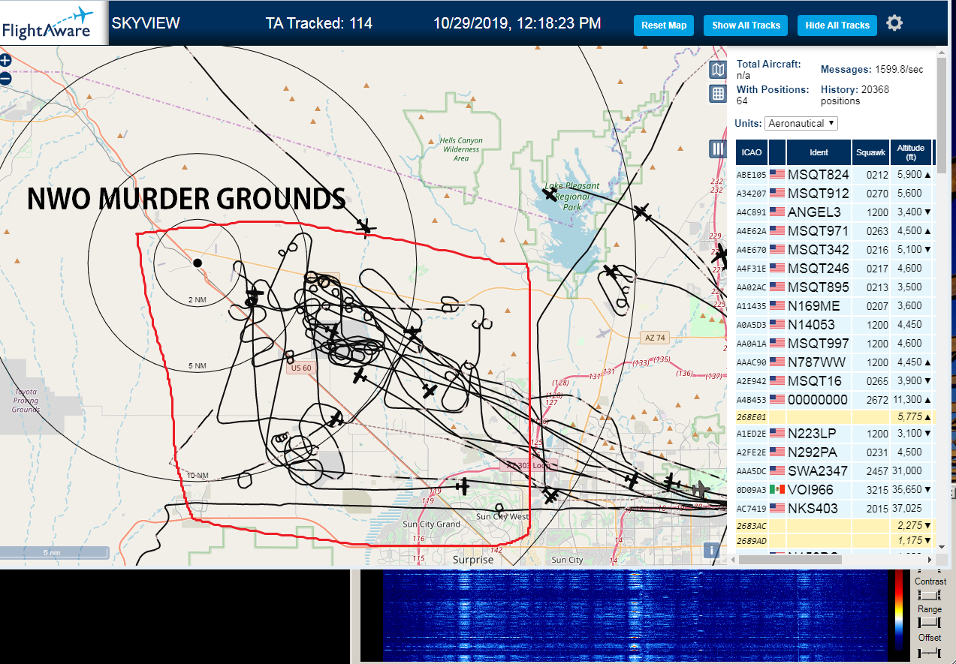Open SkyView settings gear
Image resolution: width=956 pixels, height=664 pixels.
[894, 23]
